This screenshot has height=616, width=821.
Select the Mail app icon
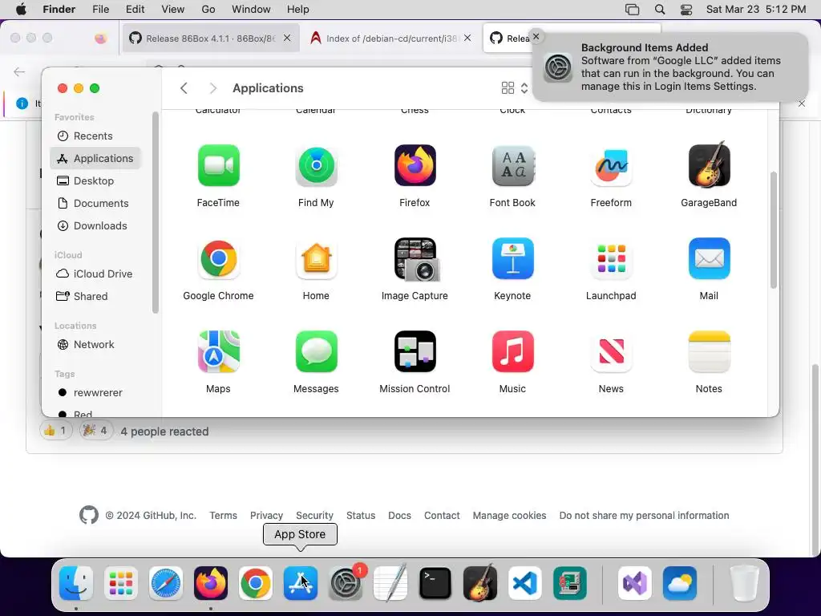(x=709, y=259)
